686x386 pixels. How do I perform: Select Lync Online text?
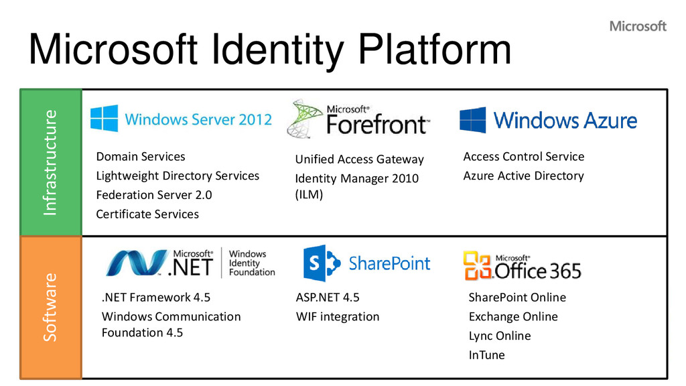pyautogui.click(x=500, y=336)
